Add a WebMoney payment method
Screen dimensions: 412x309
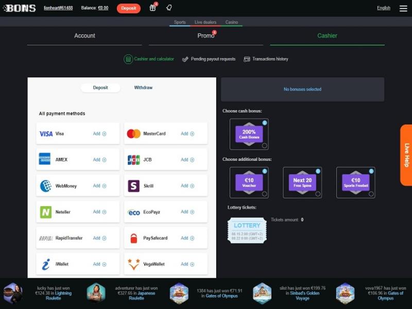pos(99,186)
